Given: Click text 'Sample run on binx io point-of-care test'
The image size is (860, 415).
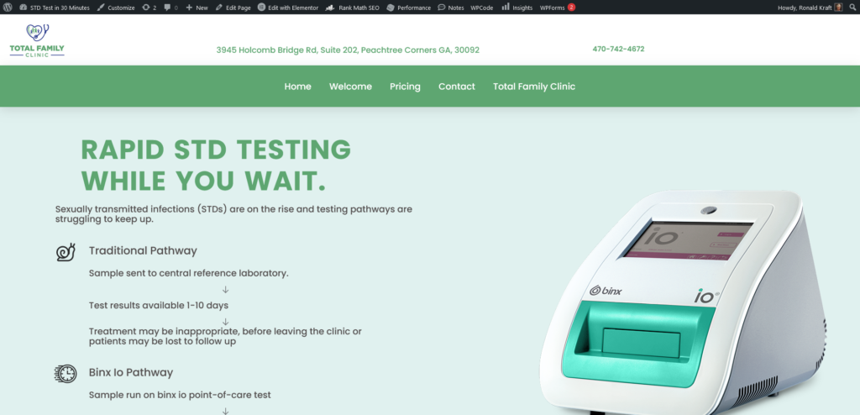Looking at the screenshot, I should 180,395.
